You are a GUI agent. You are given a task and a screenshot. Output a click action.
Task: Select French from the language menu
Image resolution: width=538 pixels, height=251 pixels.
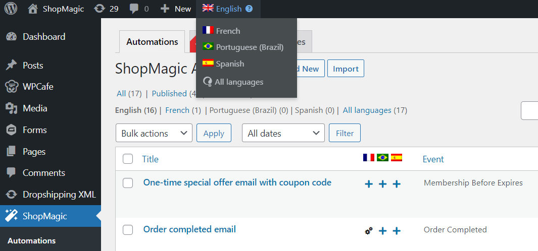[228, 31]
